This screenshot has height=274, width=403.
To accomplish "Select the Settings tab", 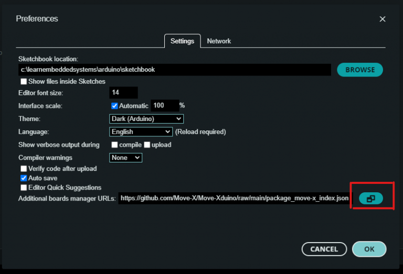I will pos(182,41).
